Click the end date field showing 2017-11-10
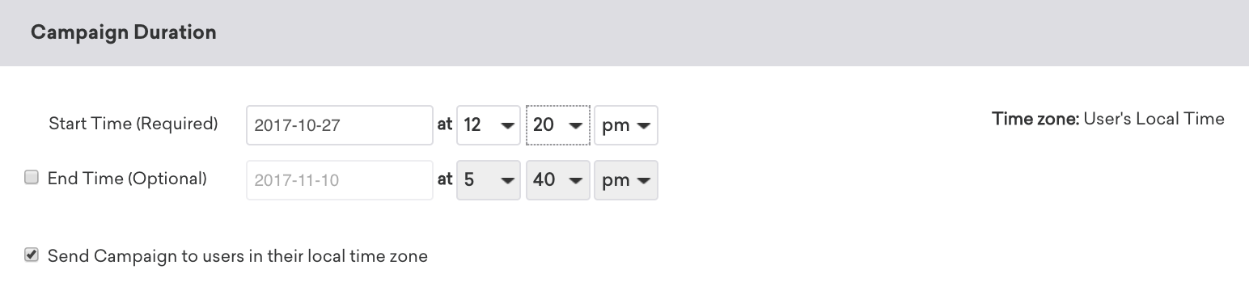 coord(340,179)
